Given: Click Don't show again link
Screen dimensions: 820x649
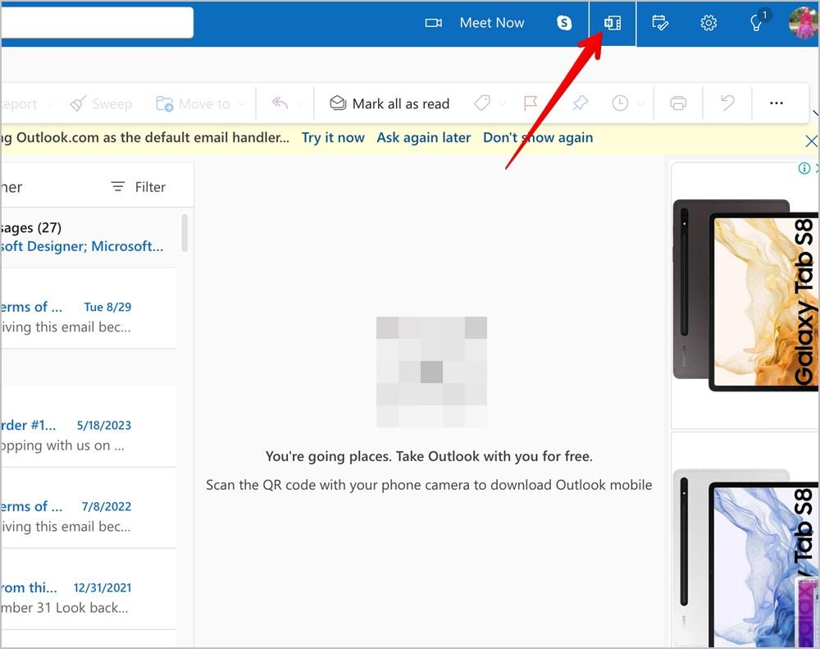Looking at the screenshot, I should [x=538, y=138].
